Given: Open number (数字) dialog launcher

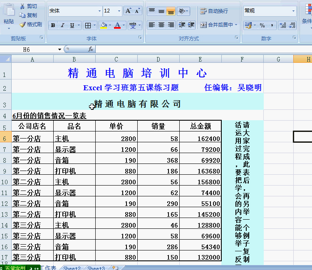Looking at the screenshot, I should (295, 37).
